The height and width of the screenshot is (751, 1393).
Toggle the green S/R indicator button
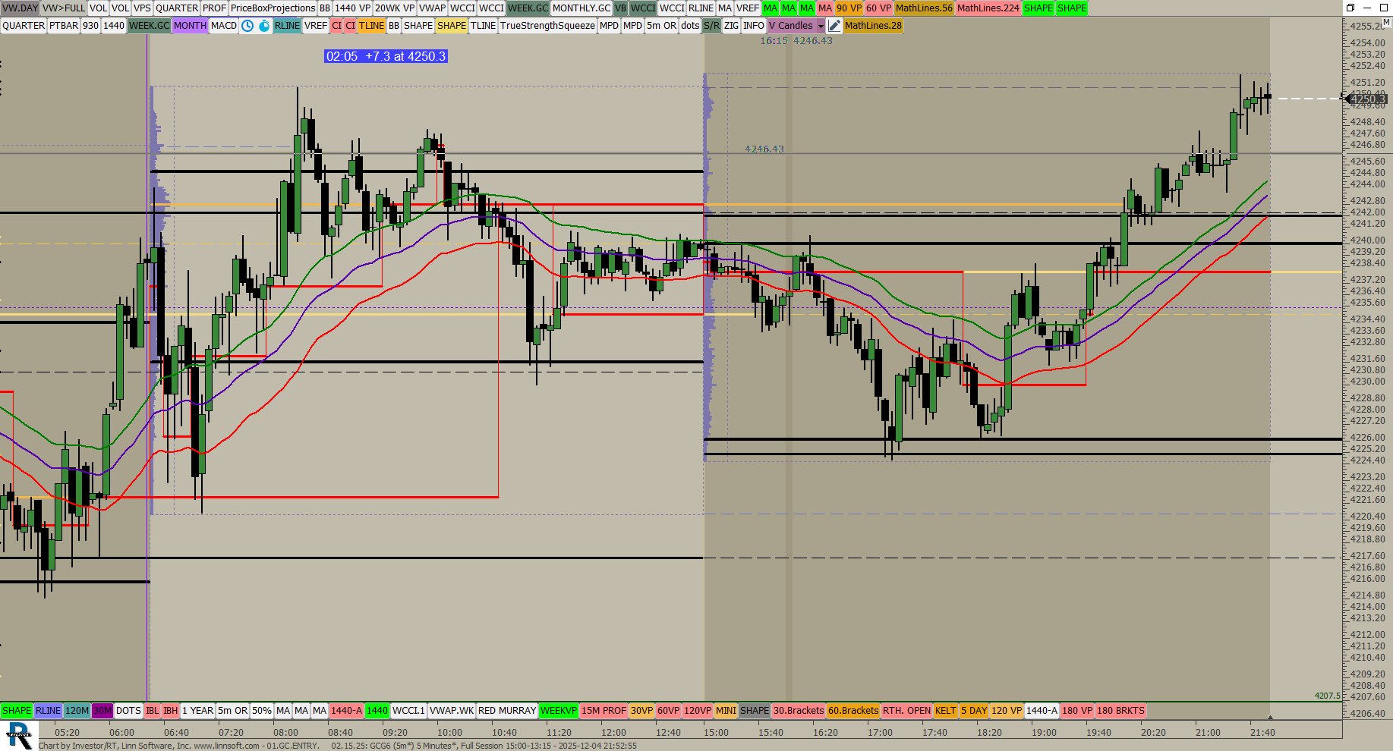(x=711, y=26)
